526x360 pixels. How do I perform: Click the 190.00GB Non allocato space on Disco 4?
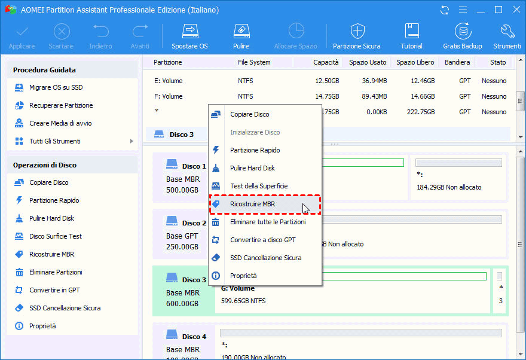click(x=361, y=344)
